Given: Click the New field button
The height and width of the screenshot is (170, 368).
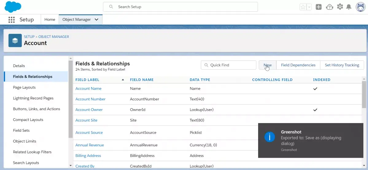Looking at the screenshot, I should 268,65.
